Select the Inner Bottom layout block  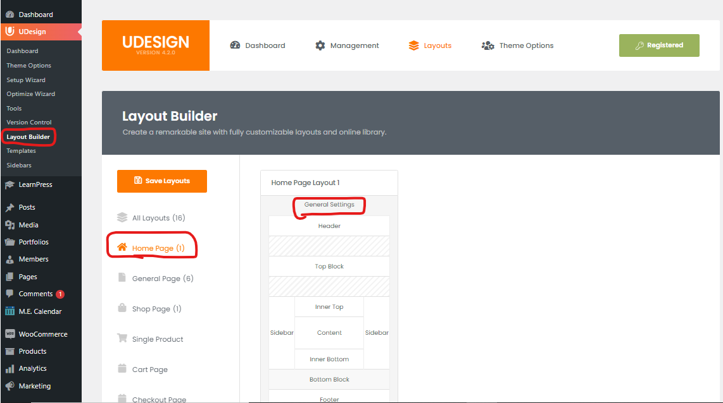(x=329, y=359)
